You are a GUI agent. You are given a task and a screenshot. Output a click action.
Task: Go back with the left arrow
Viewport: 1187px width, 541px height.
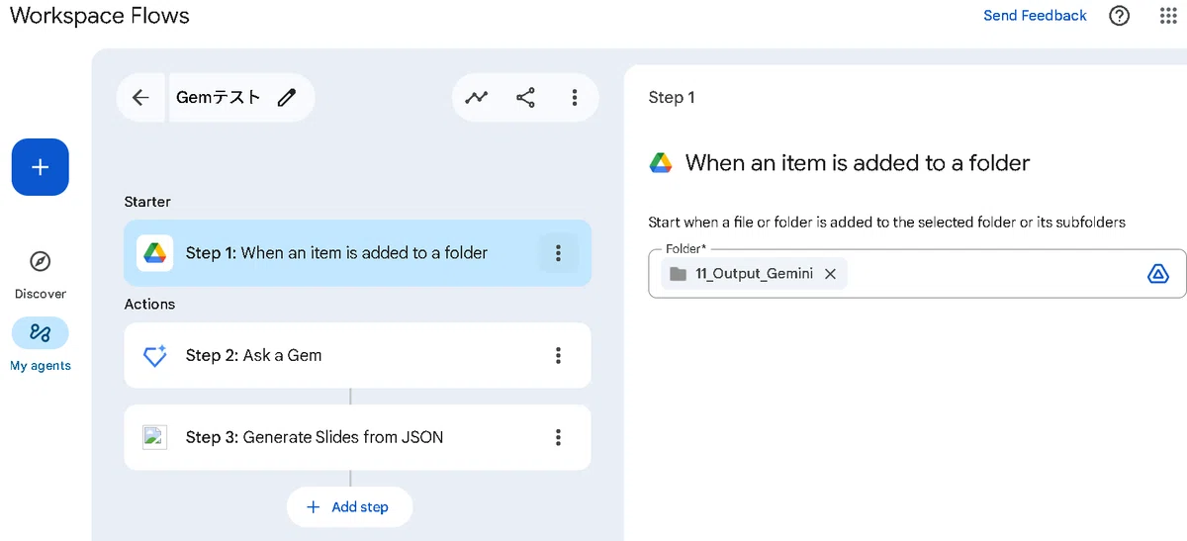(140, 97)
